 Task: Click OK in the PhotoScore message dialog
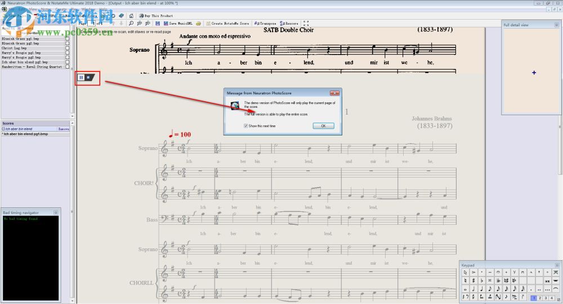coord(323,126)
